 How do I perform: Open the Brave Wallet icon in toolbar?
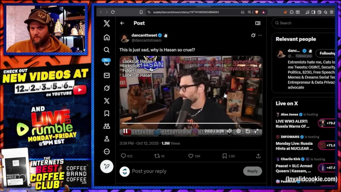click(319, 12)
